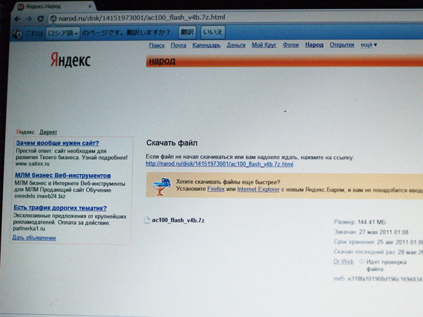423x317 pixels.
Task: Expand the ещё more-services dropdown
Action: pos(369,44)
